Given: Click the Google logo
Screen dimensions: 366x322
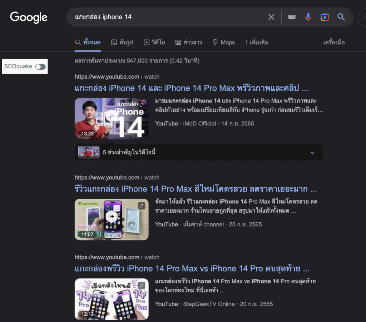Looking at the screenshot, I should pos(29,17).
